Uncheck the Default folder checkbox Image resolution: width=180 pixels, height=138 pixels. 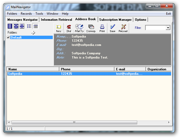(x=8, y=38)
